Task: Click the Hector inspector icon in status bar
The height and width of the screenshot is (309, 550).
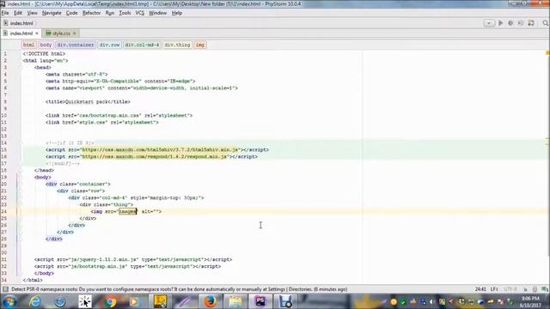Action: (535, 289)
